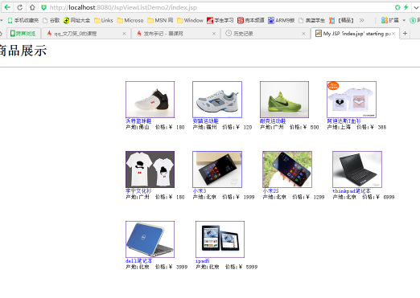Open the 扩展 extensions menu
Viewport: 420px width, 298px height.
coord(389,20)
